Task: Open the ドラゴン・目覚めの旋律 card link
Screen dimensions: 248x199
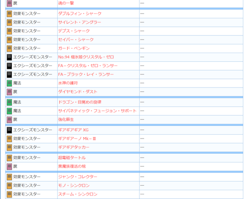Action: (x=80, y=102)
